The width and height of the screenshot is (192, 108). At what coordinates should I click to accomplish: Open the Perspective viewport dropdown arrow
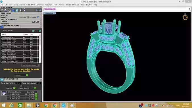click(x=55, y=13)
